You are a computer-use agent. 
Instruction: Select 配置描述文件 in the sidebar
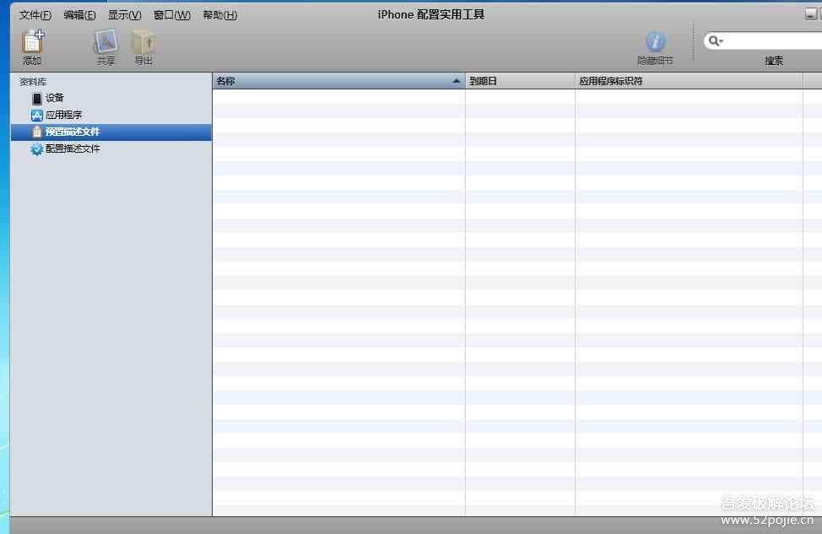(x=111, y=148)
